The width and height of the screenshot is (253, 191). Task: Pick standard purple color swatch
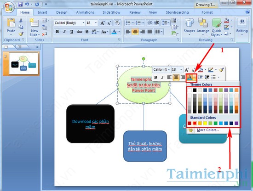point(236,123)
